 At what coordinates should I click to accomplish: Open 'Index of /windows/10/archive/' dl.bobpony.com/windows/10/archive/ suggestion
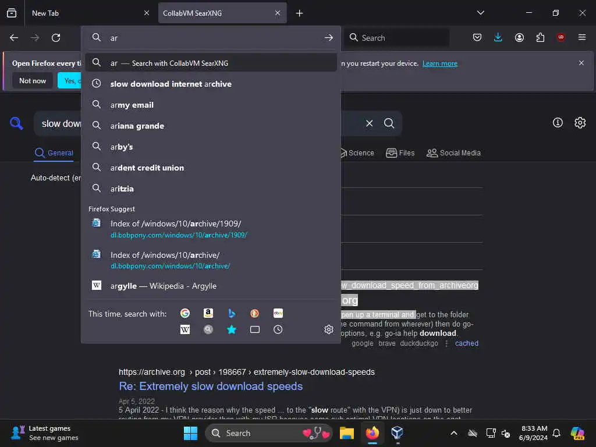click(211, 260)
